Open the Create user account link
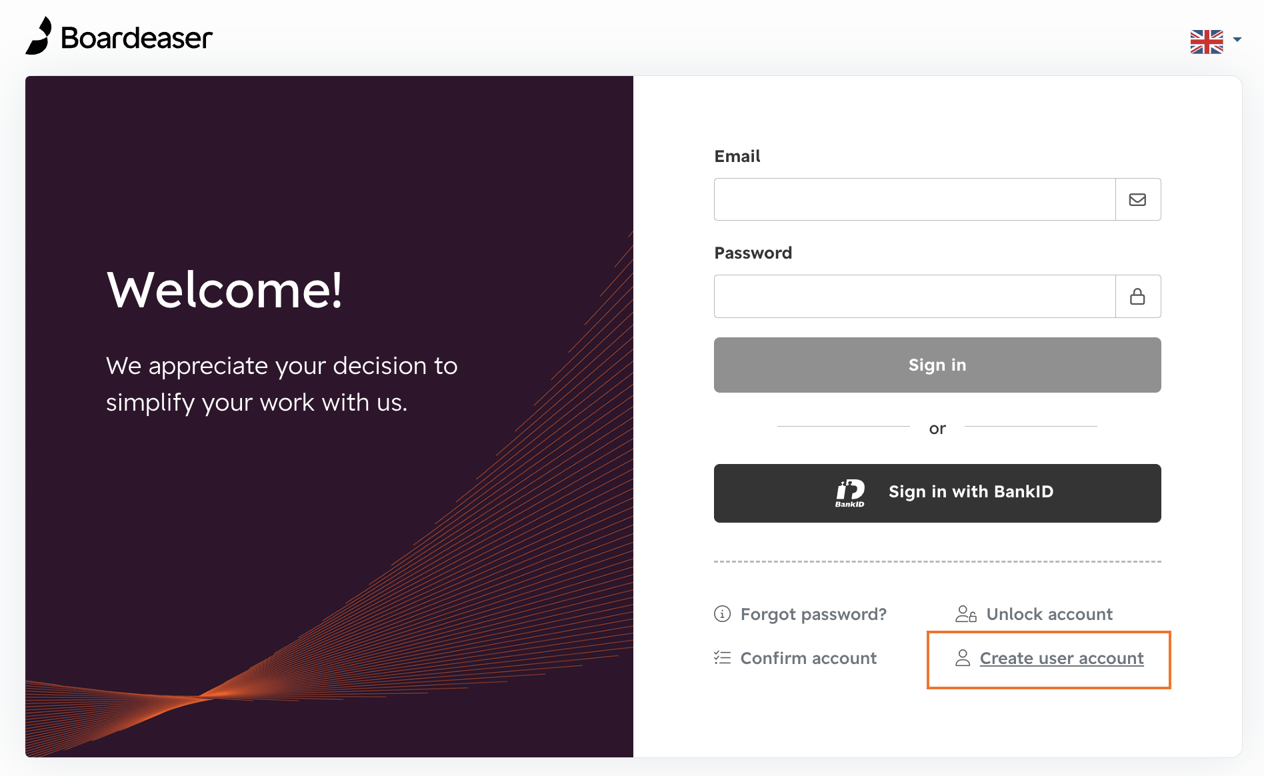The width and height of the screenshot is (1264, 776). (1061, 658)
